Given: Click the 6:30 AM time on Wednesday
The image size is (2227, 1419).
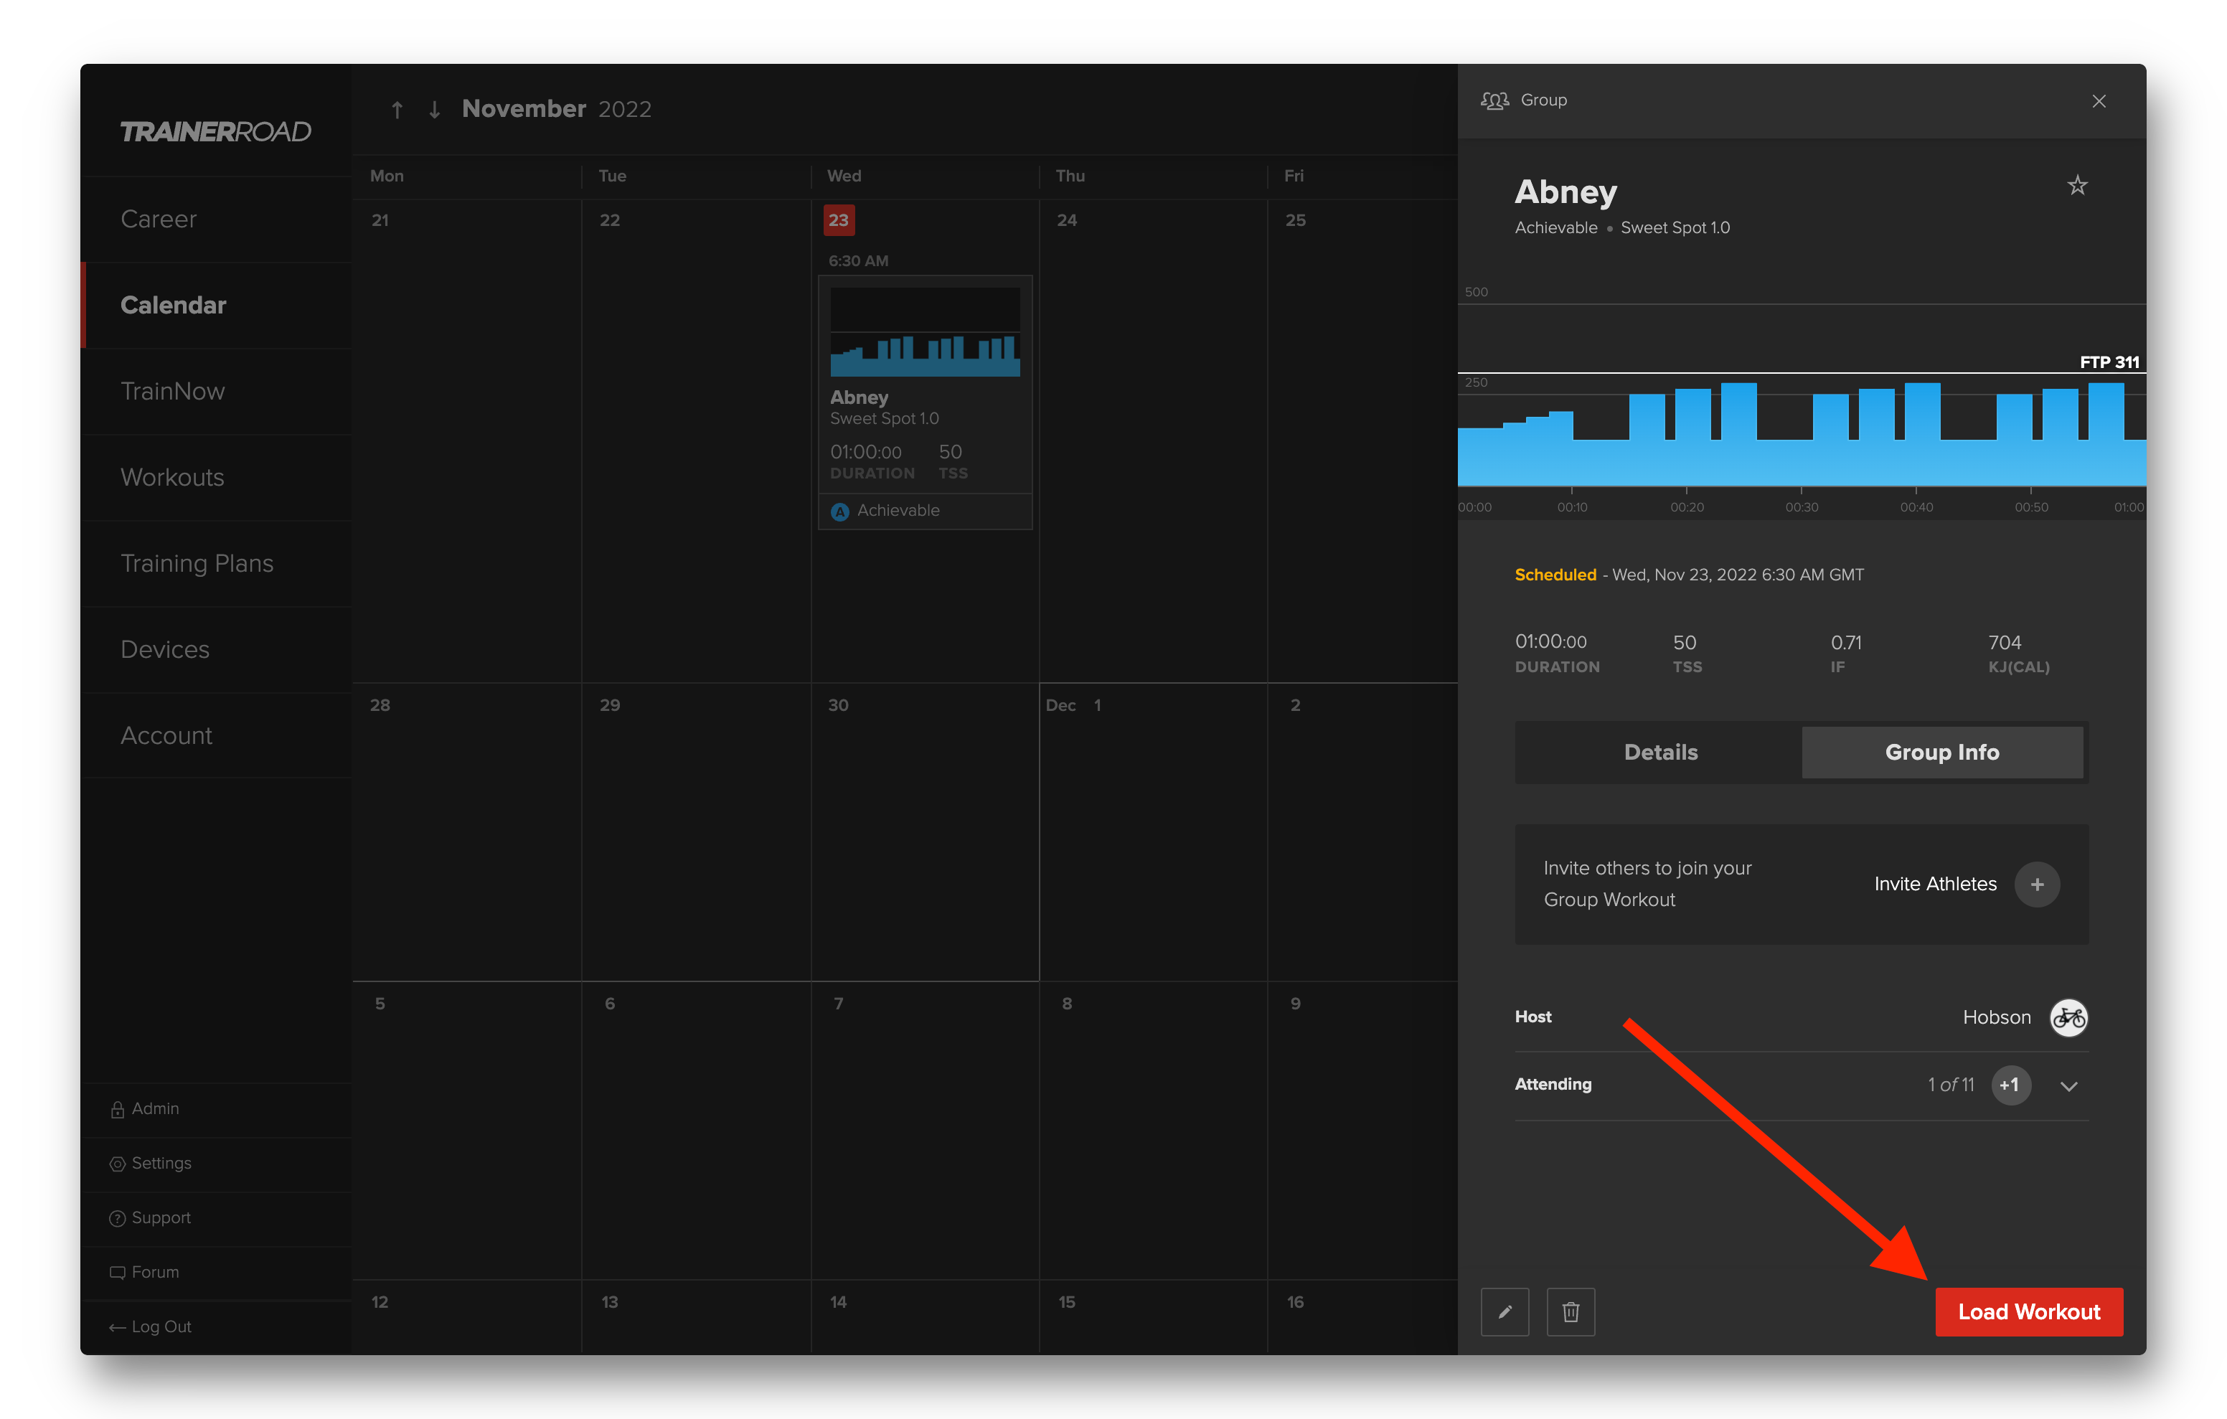Looking at the screenshot, I should [x=857, y=261].
